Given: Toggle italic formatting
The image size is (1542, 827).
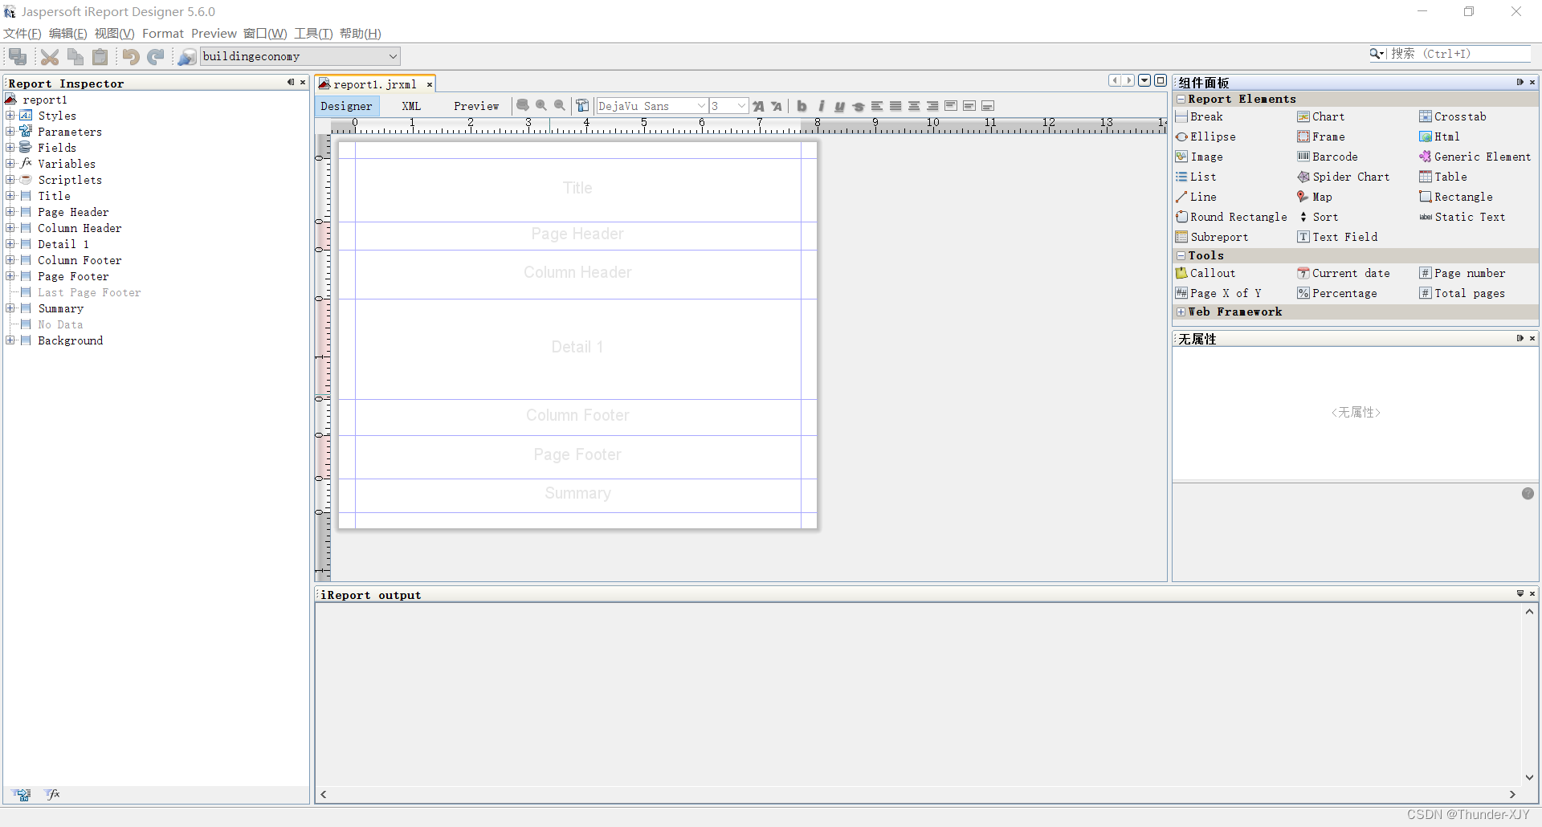Looking at the screenshot, I should point(821,106).
